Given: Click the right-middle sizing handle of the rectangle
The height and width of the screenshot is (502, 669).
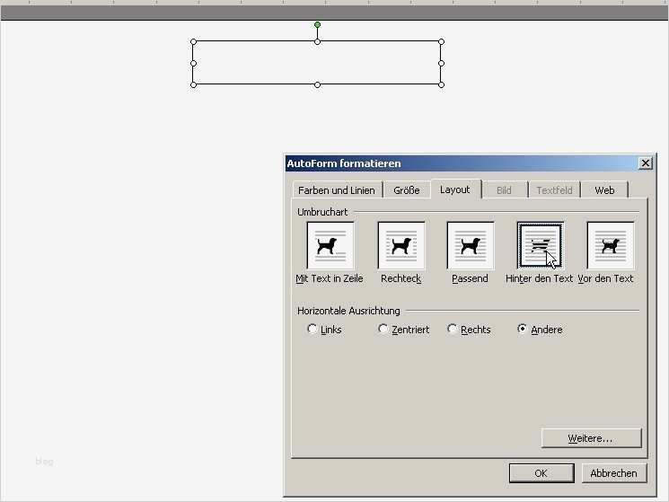Looking at the screenshot, I should [x=441, y=64].
